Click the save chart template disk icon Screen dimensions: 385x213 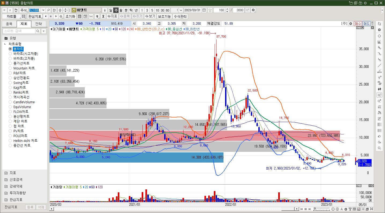[24, 16]
